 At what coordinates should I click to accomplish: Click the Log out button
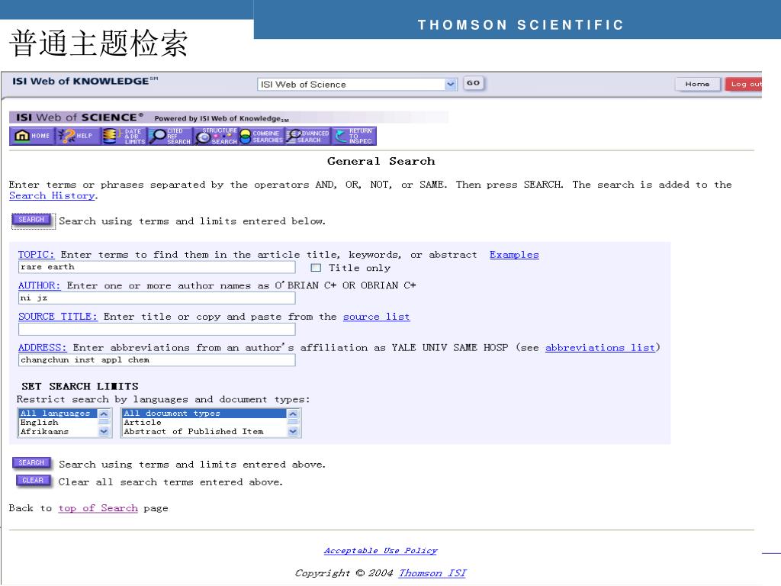[x=744, y=84]
